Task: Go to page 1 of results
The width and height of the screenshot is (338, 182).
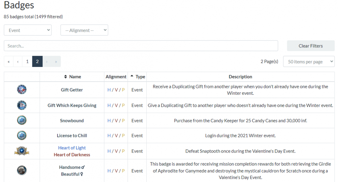Action: tap(27, 62)
